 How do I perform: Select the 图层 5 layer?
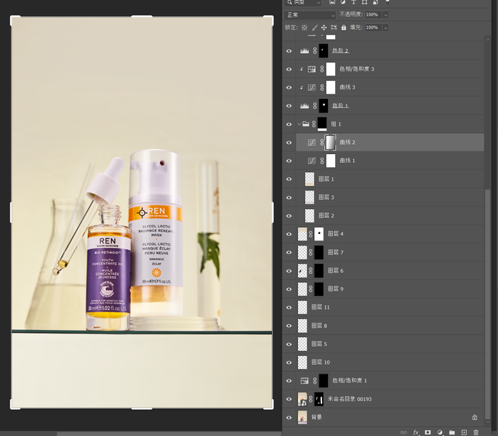click(390, 344)
